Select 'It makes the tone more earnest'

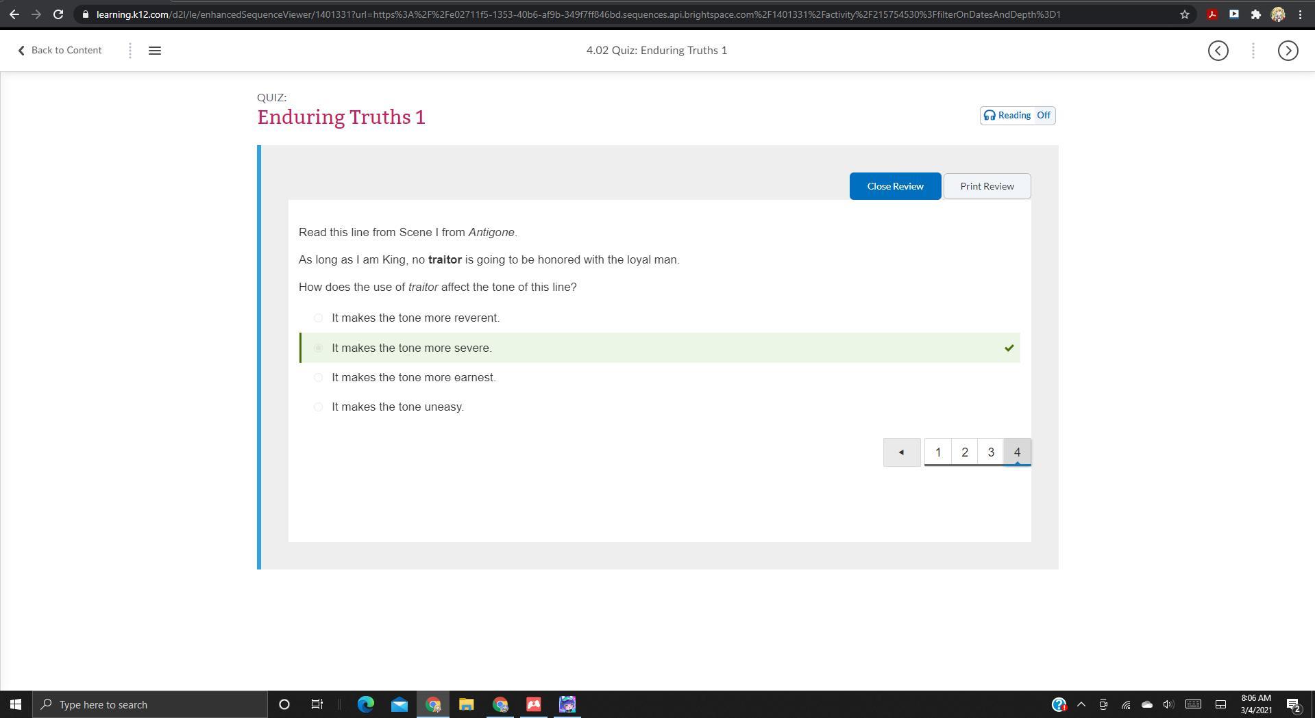tap(318, 377)
